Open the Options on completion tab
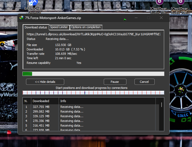Image resolution: width=192 pixels, height=147 pixels. point(86,27)
